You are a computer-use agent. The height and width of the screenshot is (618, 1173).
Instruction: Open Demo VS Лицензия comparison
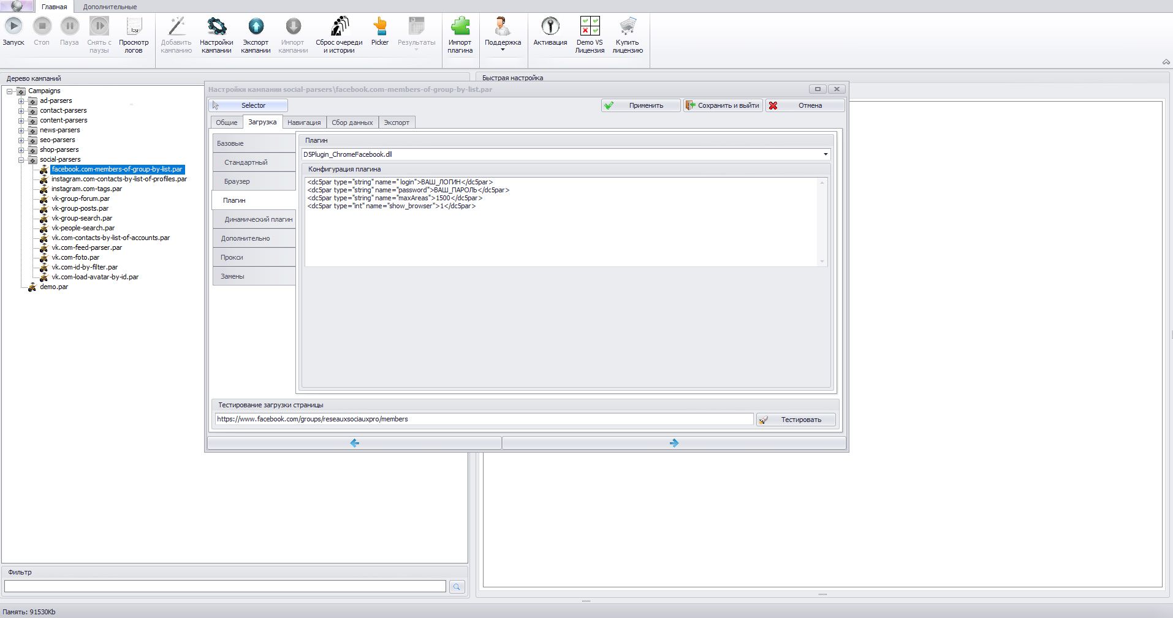(x=590, y=26)
